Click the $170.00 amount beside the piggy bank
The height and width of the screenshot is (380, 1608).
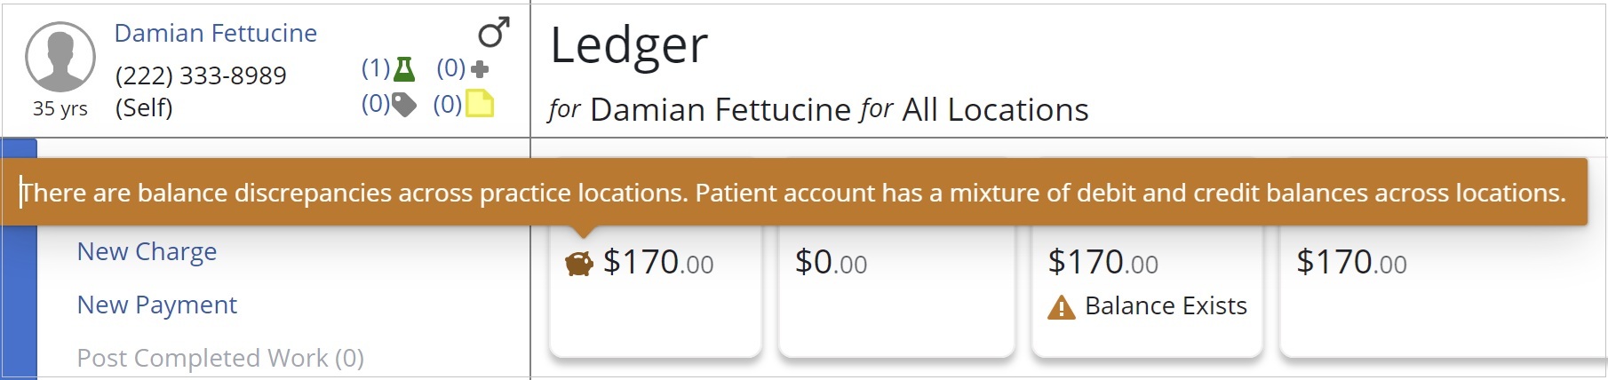[658, 263]
